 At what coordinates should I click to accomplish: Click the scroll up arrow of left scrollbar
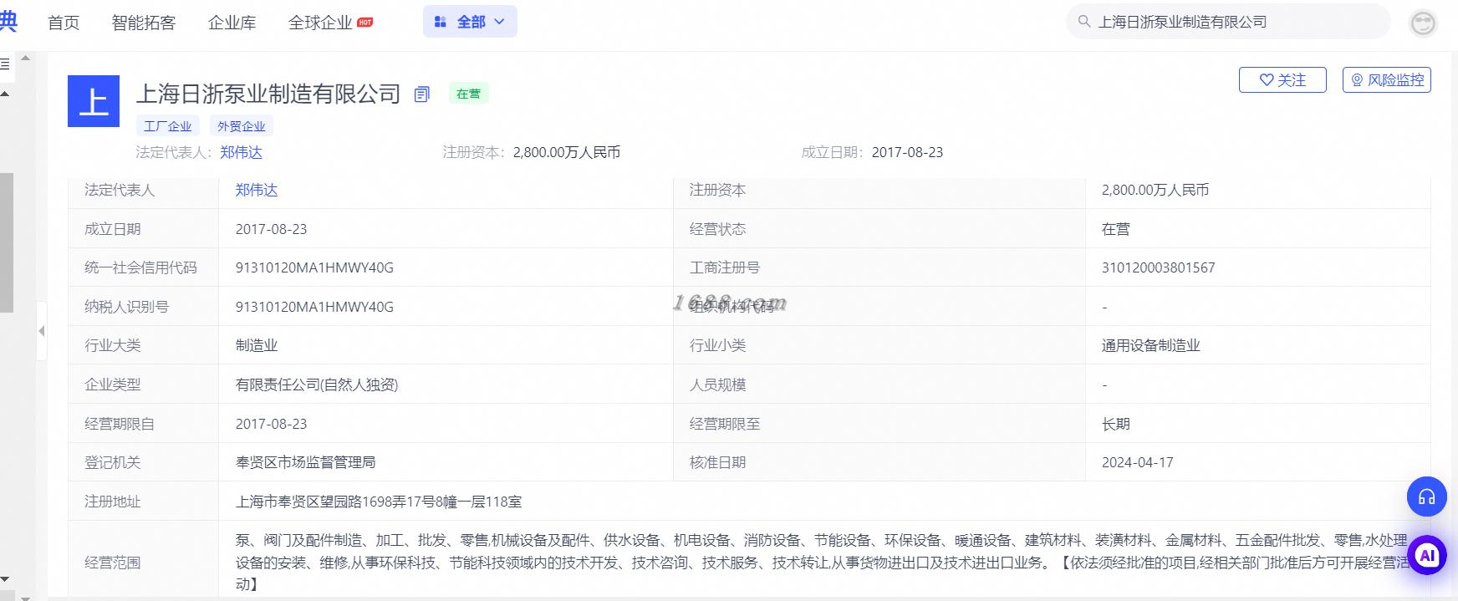pyautogui.click(x=5, y=94)
